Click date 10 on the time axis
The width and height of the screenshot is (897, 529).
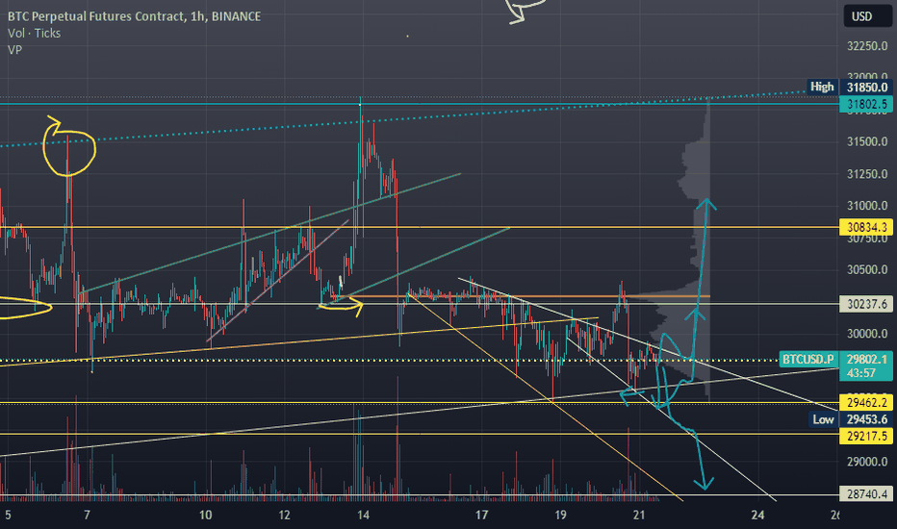(205, 516)
